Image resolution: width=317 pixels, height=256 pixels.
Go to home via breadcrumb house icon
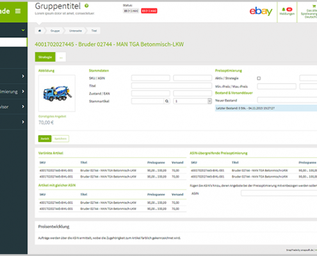click(40, 31)
